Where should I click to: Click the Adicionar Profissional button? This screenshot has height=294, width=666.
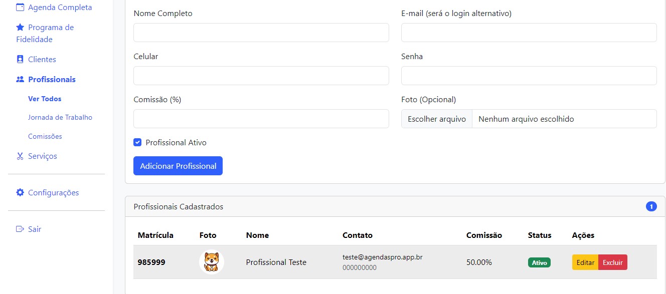(178, 165)
